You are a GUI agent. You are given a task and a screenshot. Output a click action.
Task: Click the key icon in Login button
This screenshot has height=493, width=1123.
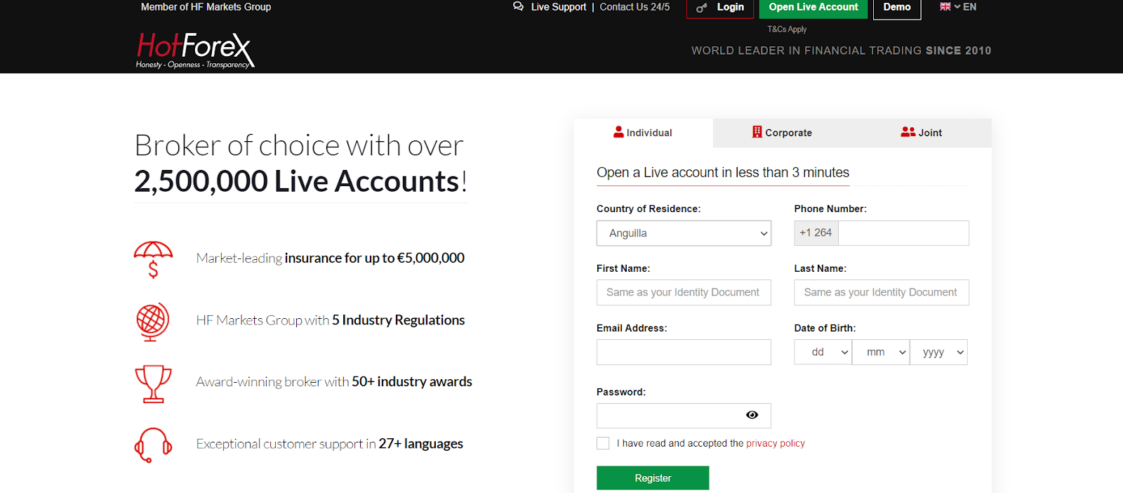click(x=701, y=8)
